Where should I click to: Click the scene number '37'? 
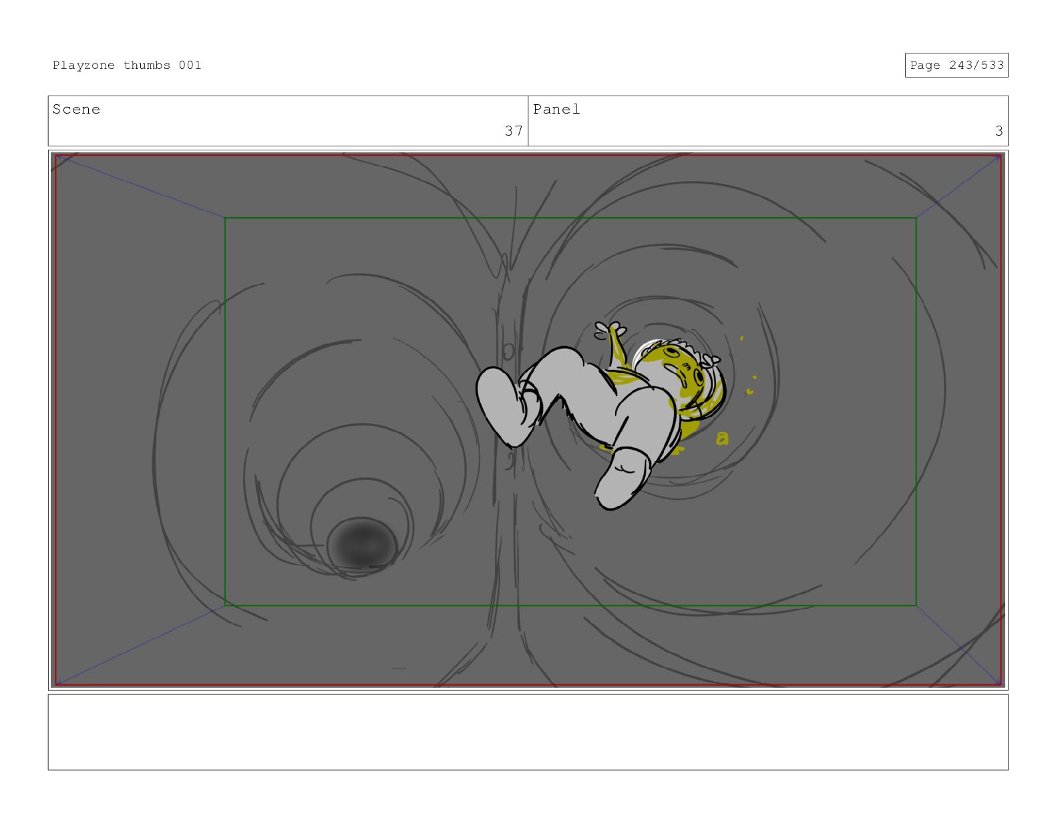tap(514, 131)
